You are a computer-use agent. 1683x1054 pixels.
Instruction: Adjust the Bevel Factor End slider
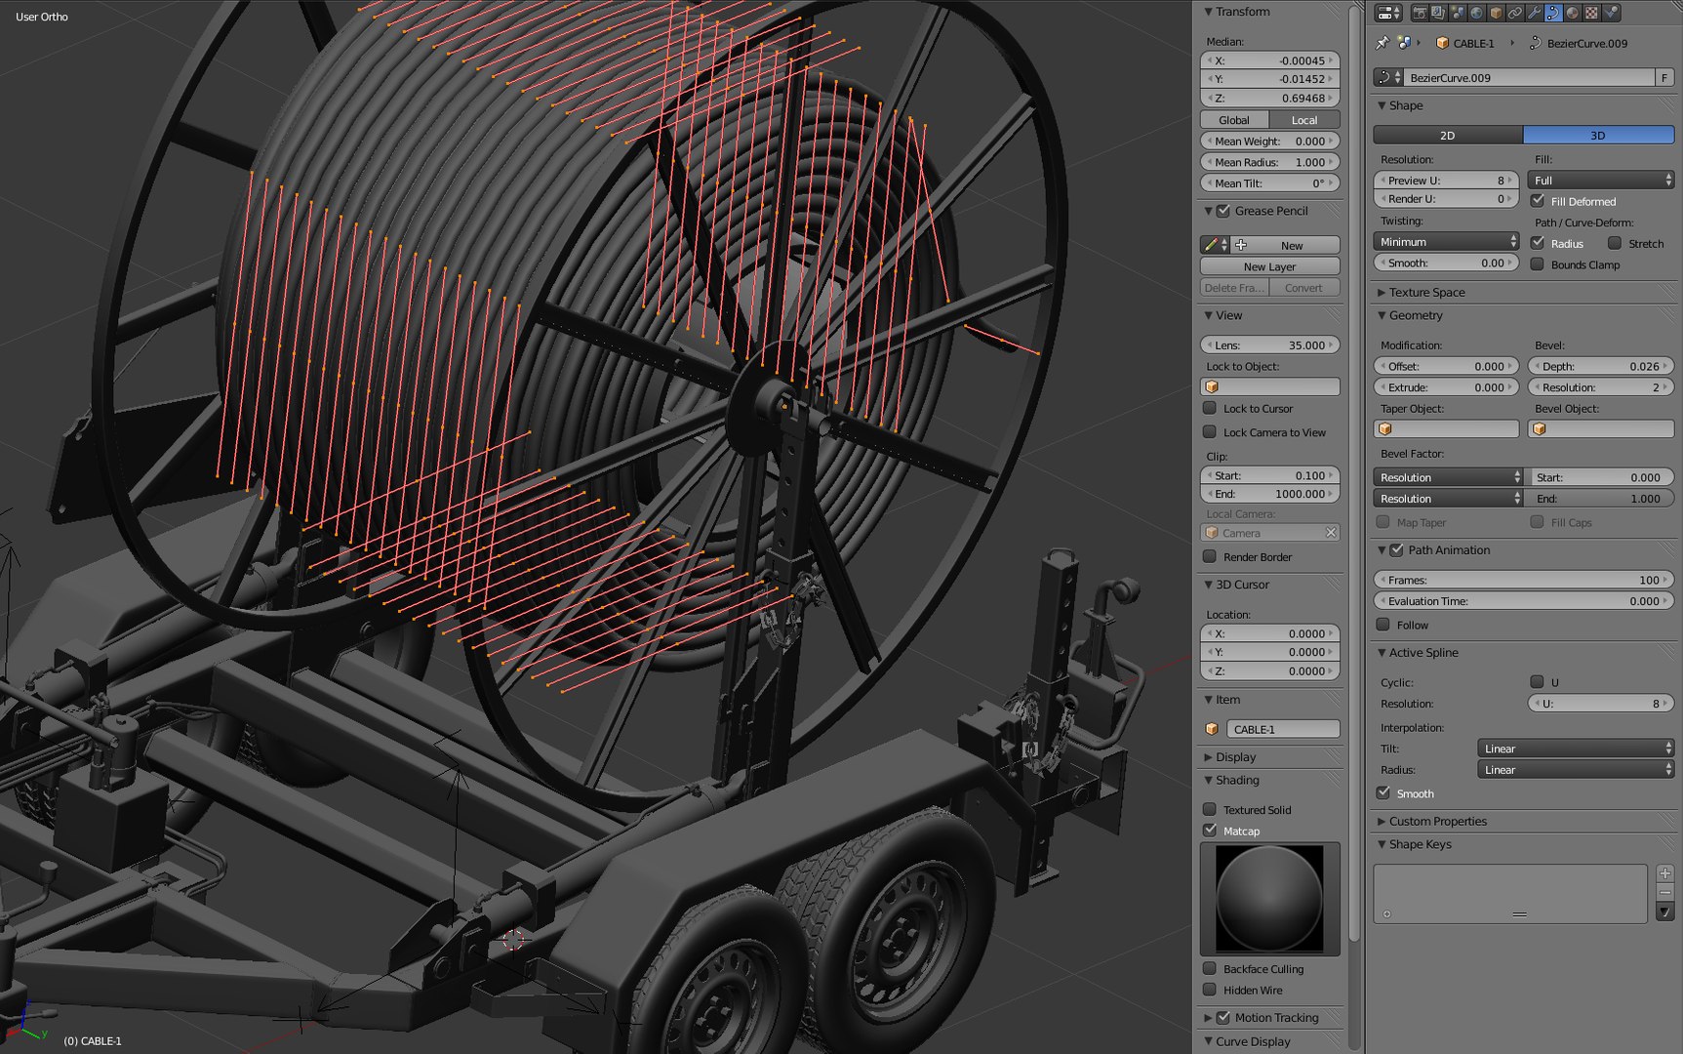click(1601, 499)
